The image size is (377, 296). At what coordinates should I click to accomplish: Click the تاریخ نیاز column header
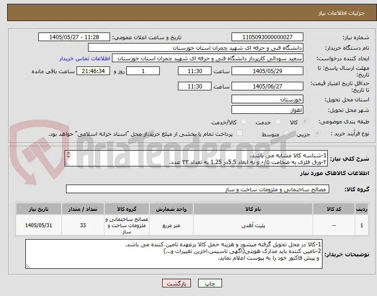39,209
